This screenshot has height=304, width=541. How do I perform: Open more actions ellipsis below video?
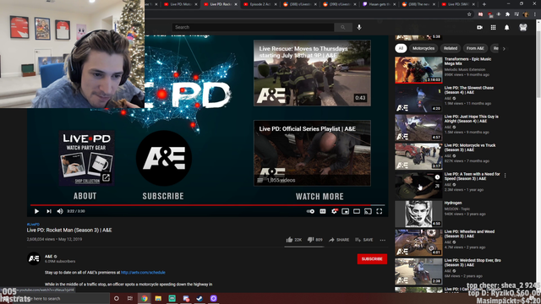[x=383, y=240]
